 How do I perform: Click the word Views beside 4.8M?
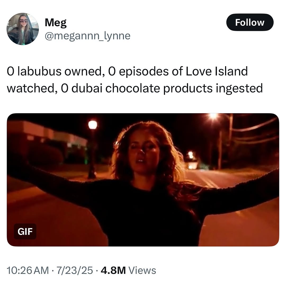click(x=142, y=270)
